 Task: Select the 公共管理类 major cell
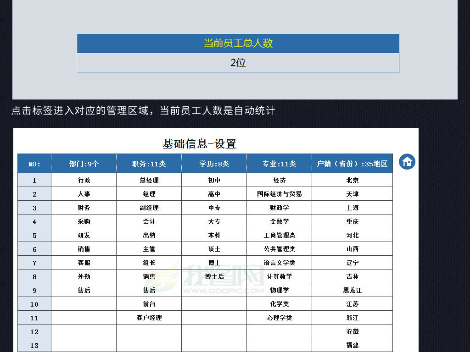tap(280, 249)
